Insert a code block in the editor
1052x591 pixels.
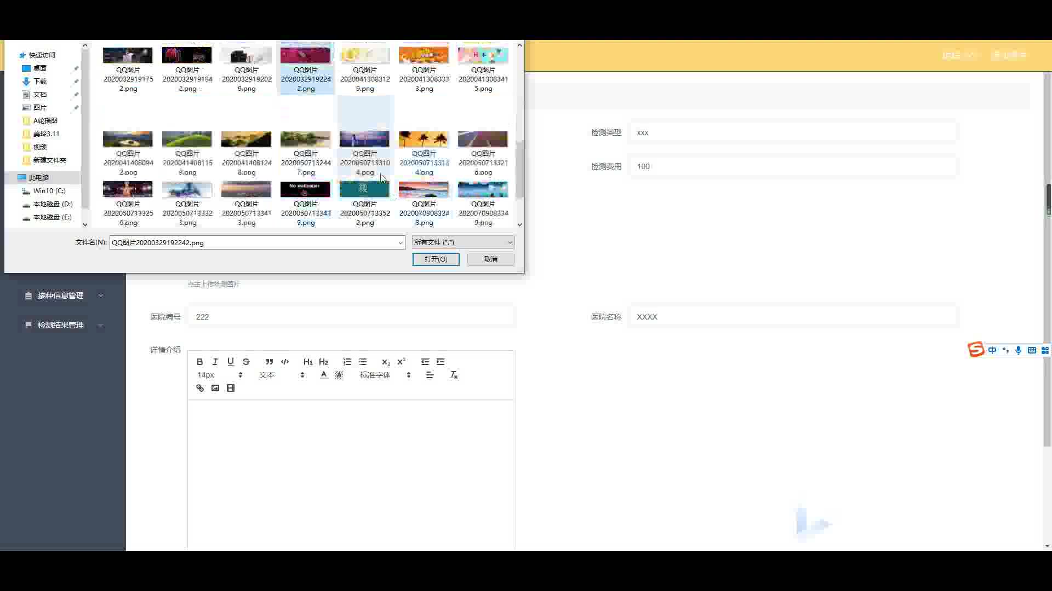(x=285, y=362)
